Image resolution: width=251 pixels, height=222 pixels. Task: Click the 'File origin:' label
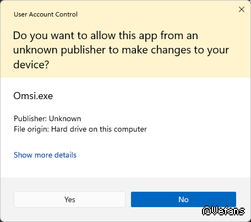coord(31,129)
